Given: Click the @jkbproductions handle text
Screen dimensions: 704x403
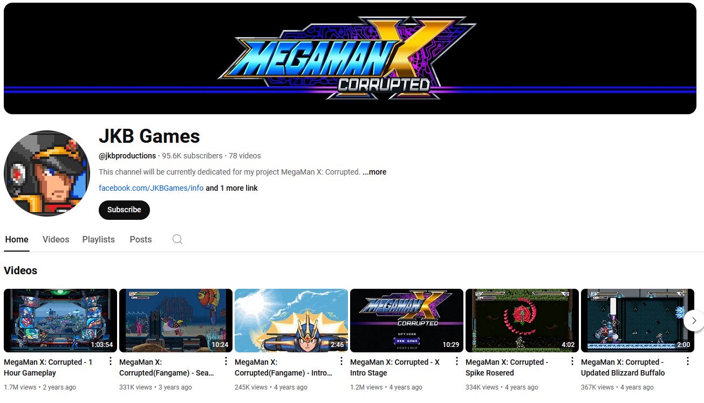Looking at the screenshot, I should [x=127, y=156].
